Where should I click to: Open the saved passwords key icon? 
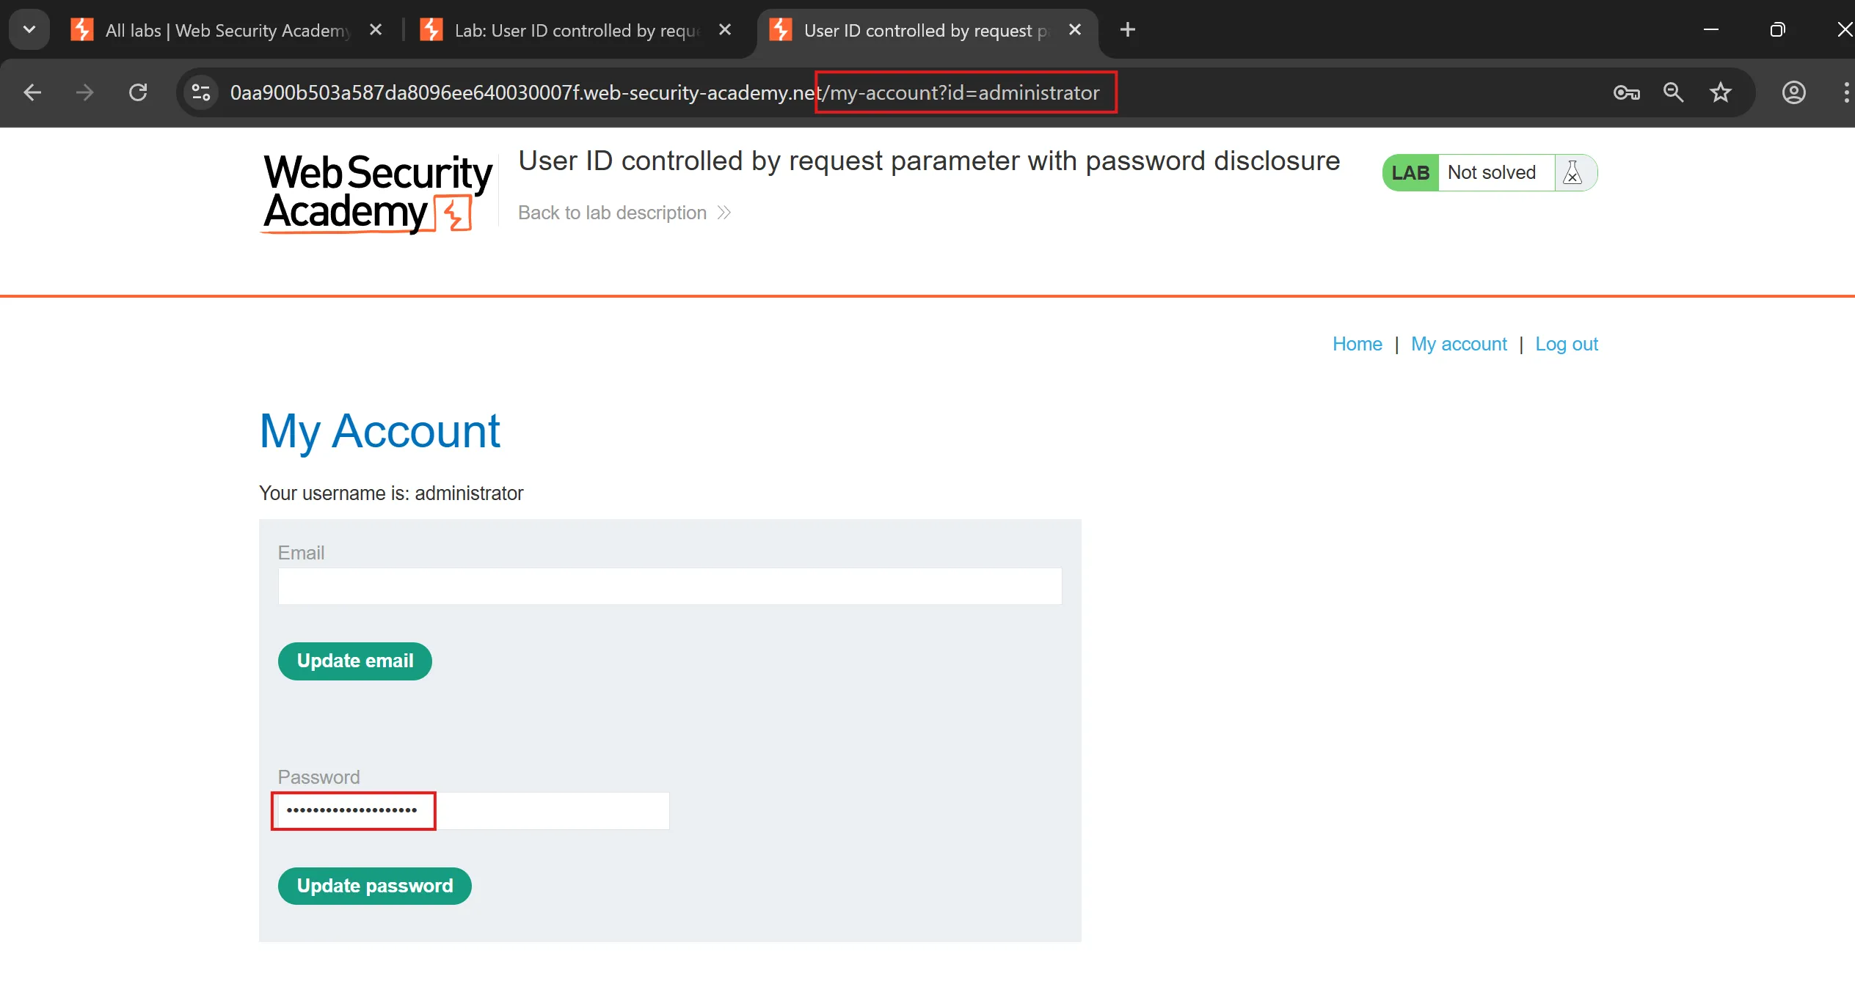1626,92
